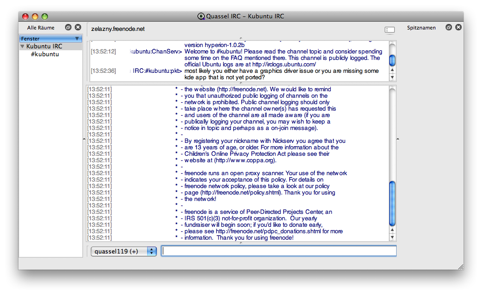482x295 pixels.
Task: Open the http://freenode.net website link
Action: (x=242, y=89)
